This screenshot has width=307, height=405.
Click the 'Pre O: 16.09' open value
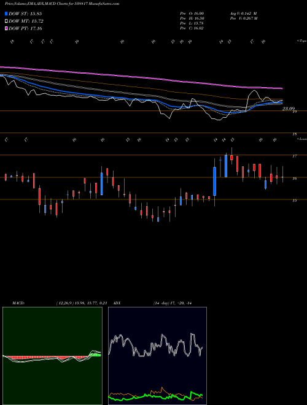[x=192, y=13]
